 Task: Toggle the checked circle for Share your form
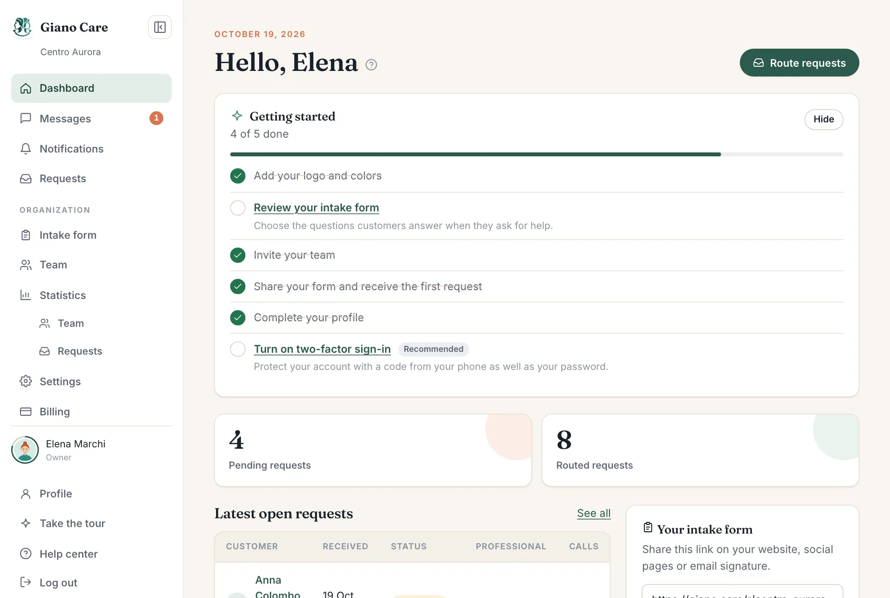238,286
